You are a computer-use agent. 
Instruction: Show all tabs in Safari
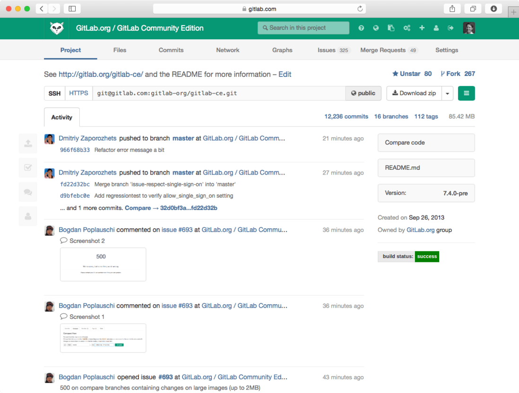tap(473, 8)
